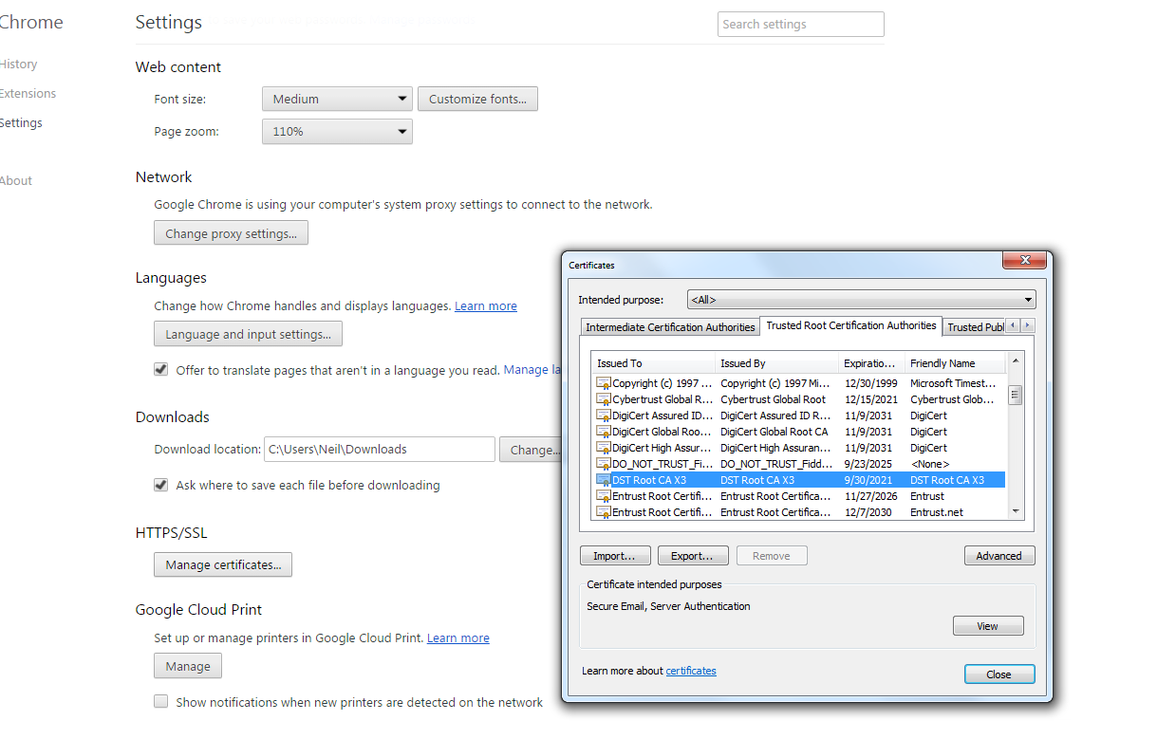The width and height of the screenshot is (1157, 739).
Task: Select Trusted Root Certification Authorities tab
Action: click(851, 325)
